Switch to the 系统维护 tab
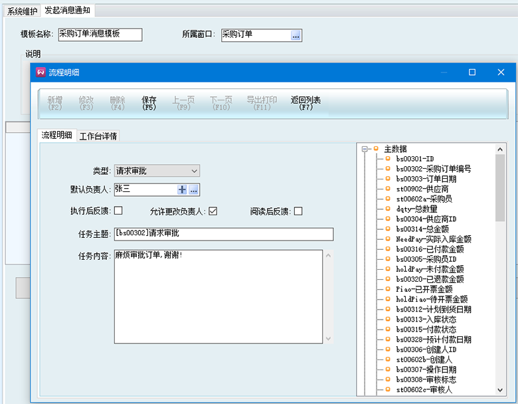 [22, 11]
